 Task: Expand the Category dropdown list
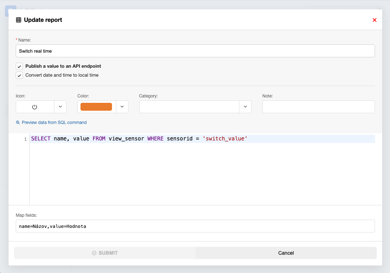click(x=245, y=107)
